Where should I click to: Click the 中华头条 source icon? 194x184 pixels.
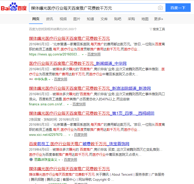(31, 79)
